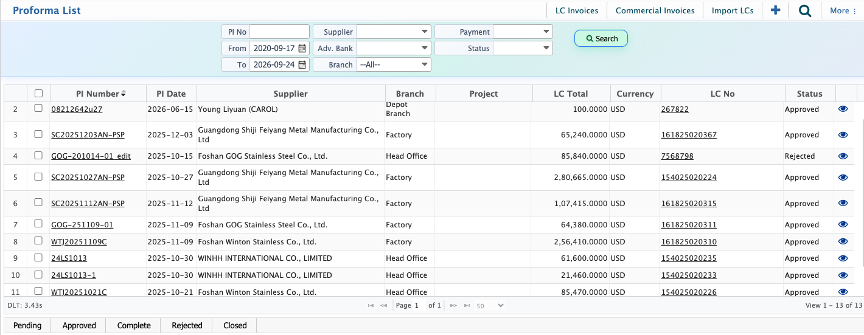Viewport: 864px width, 335px height.
Task: Switch to the Rejected tab
Action: pyautogui.click(x=187, y=325)
